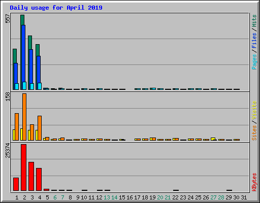Viewport: 260px width, 203px height.
Task: Click day label 5 on x-axis
Action: point(47,197)
